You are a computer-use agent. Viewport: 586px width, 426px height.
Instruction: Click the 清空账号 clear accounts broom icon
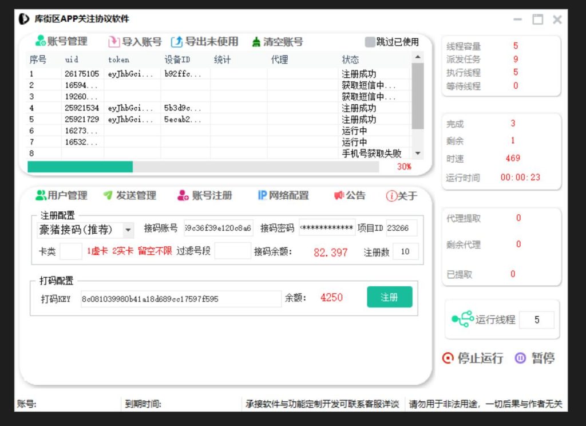(257, 42)
